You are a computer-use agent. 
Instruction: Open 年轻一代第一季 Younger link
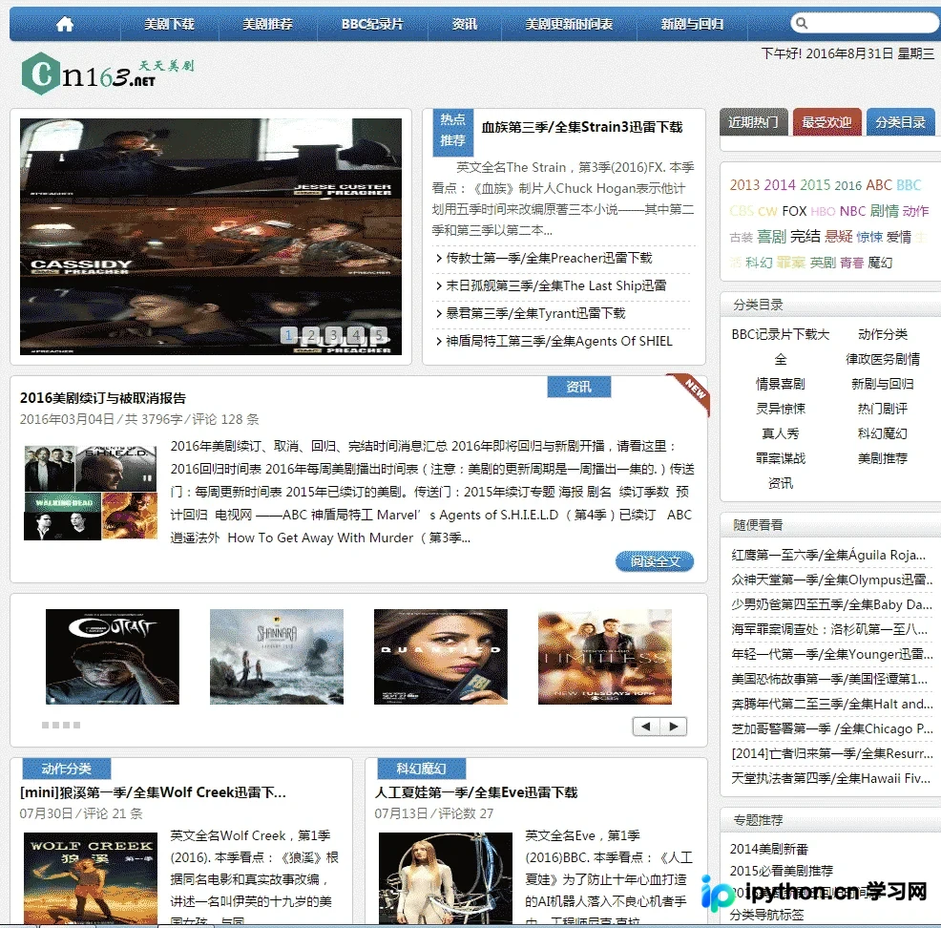click(x=832, y=654)
